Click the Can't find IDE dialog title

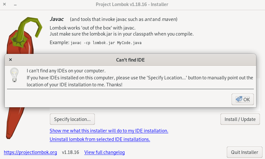point(130,60)
